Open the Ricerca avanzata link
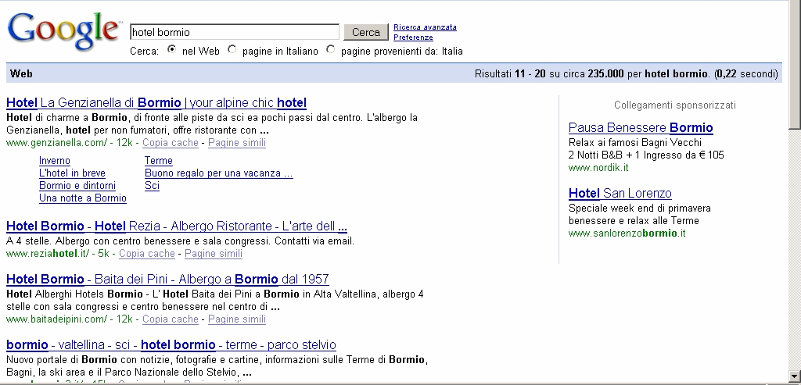801x385 pixels. coord(425,27)
